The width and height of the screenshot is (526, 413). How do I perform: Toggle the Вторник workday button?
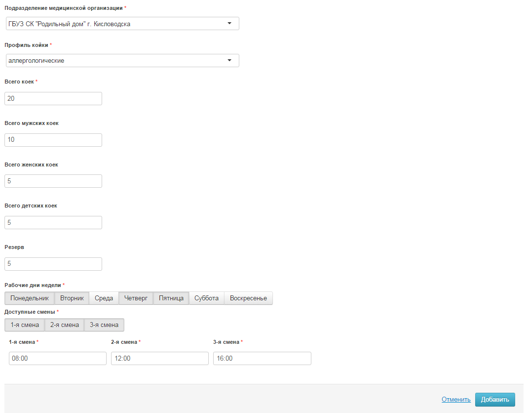point(72,298)
